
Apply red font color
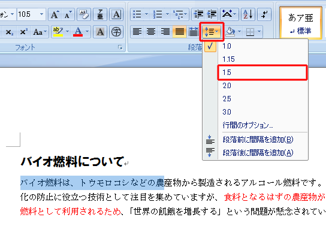click(78, 32)
